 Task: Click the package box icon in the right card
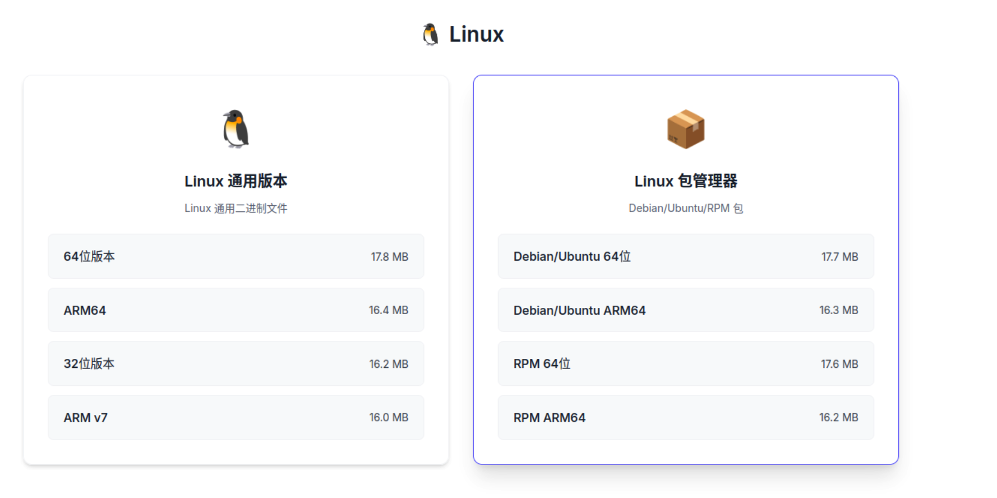pos(685,129)
